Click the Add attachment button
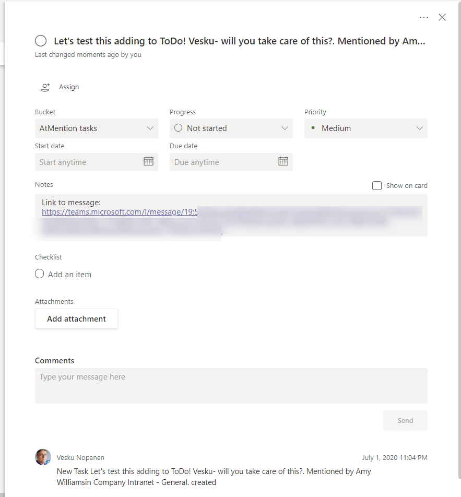 point(76,319)
